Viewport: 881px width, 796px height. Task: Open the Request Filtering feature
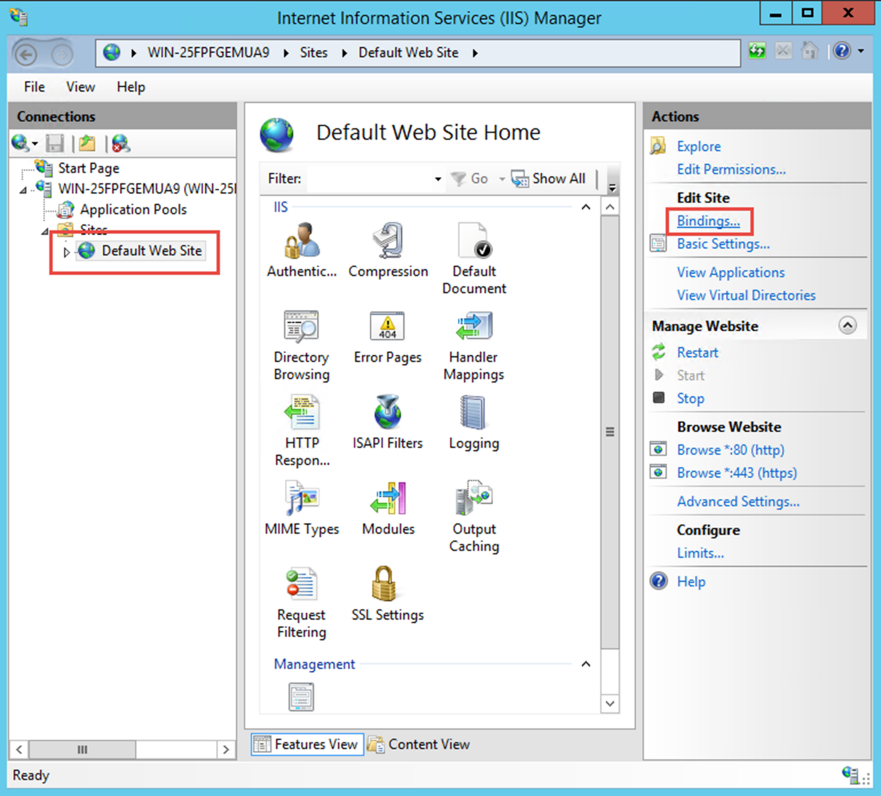coord(301,603)
